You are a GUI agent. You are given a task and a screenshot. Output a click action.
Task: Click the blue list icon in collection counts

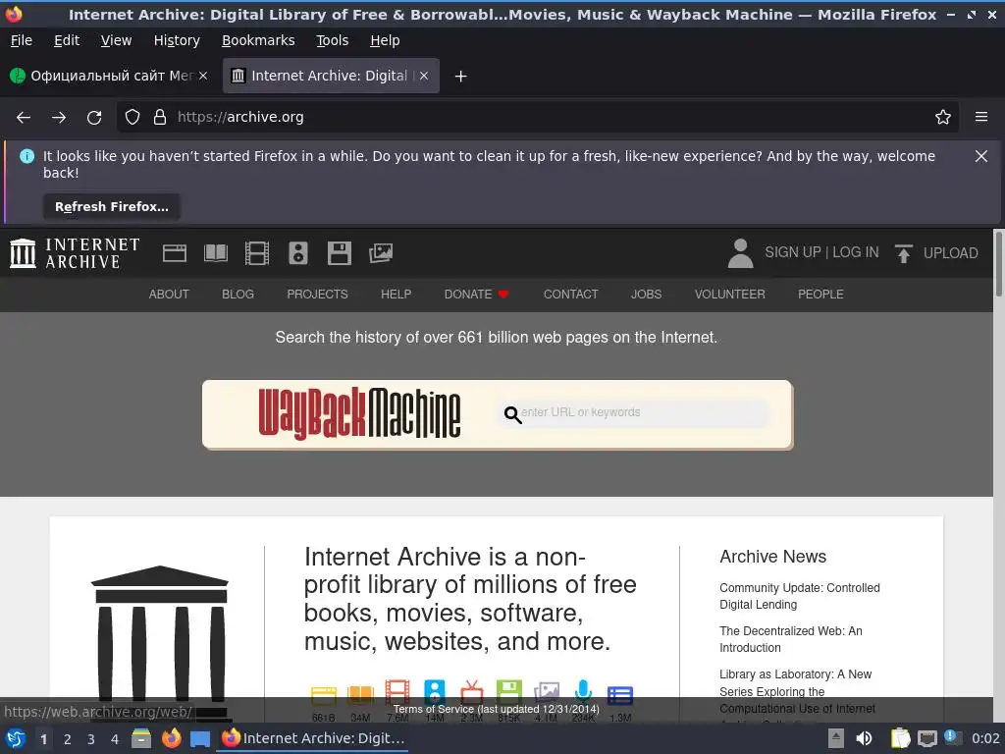coord(620,695)
